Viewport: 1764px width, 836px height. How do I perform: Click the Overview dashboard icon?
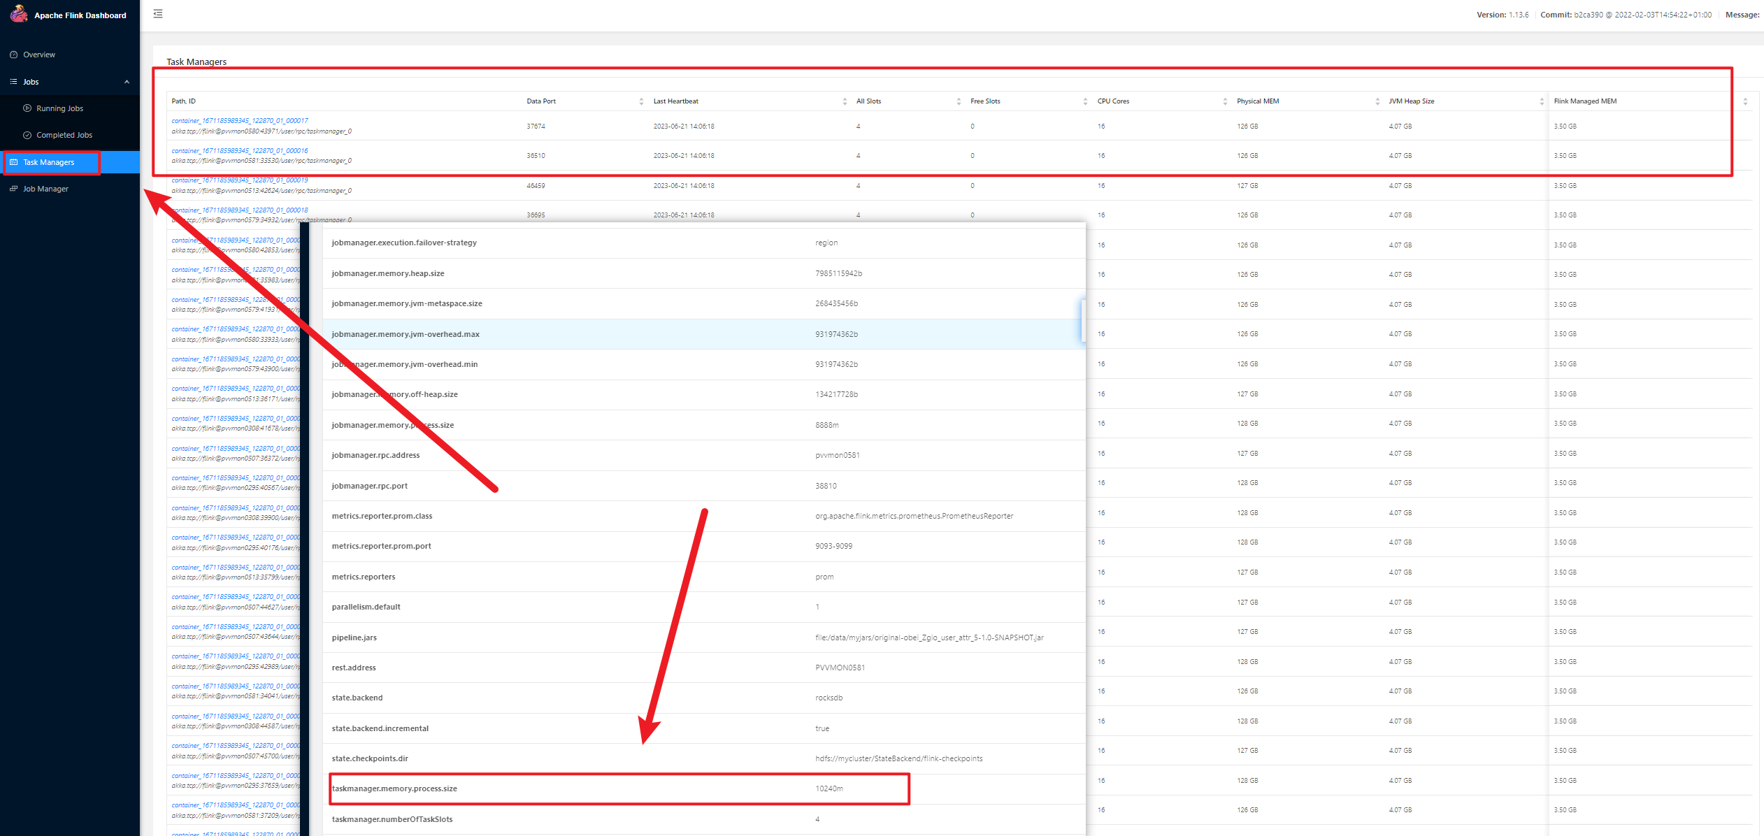(x=13, y=55)
